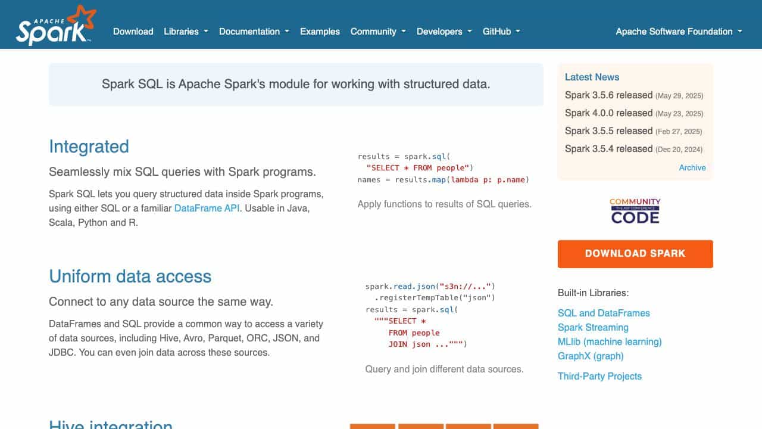Click the Apache Spark logo
This screenshot has height=429, width=762.
click(x=56, y=24)
